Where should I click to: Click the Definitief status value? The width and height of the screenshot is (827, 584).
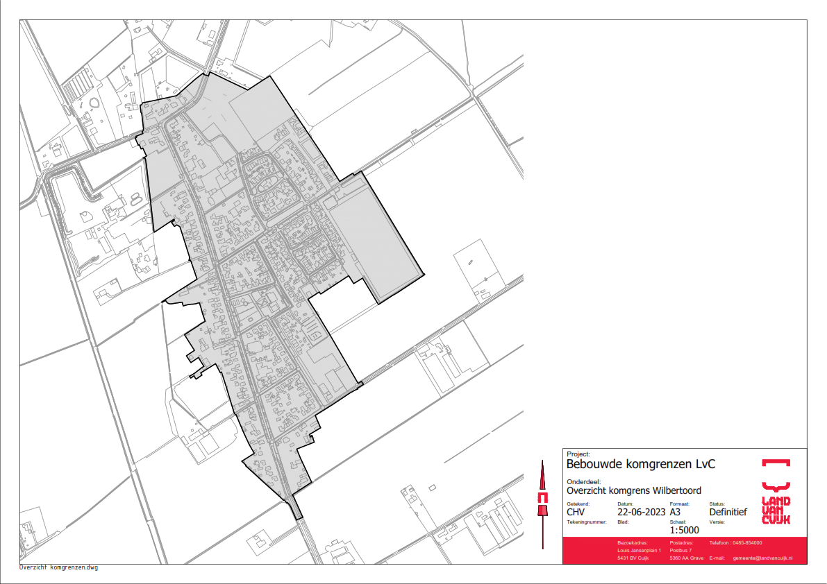(728, 513)
